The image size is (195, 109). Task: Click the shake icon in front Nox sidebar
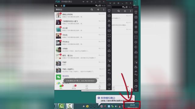click(109, 11)
